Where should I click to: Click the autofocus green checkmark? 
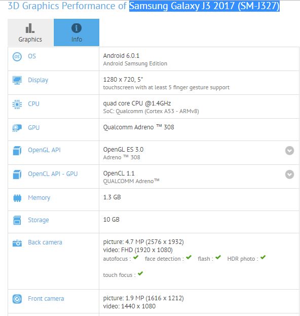click(136, 257)
